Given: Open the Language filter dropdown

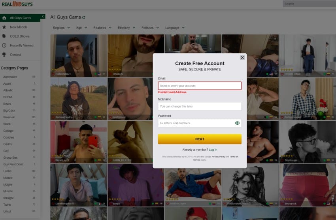Looking at the screenshot, I should (175, 28).
